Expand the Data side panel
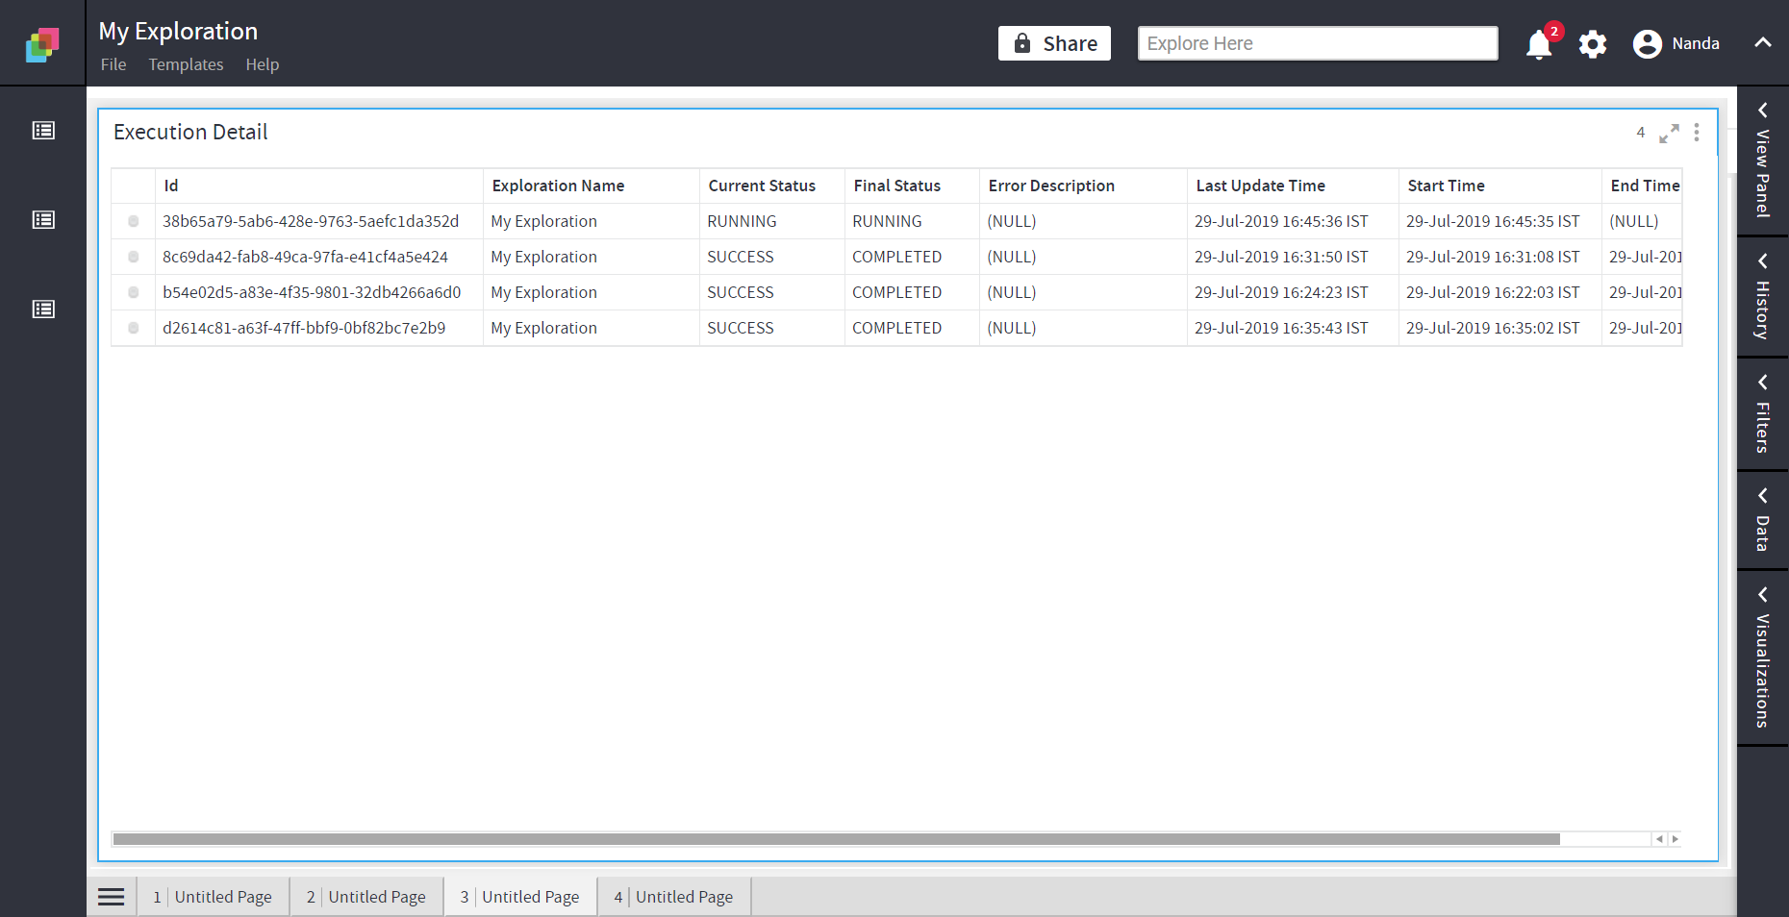Viewport: 1789px width, 917px height. coord(1762,520)
